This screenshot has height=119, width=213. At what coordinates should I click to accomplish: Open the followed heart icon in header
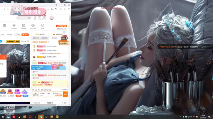39,17
